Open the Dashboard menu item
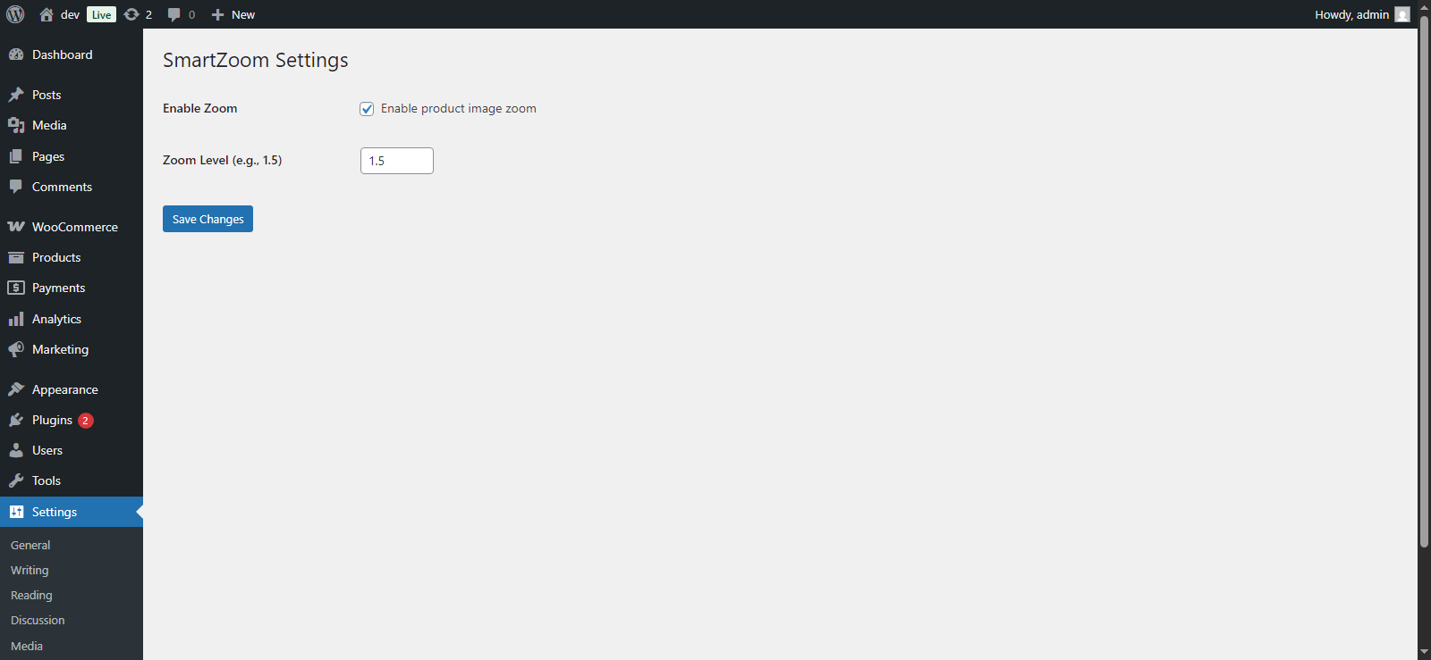The width and height of the screenshot is (1431, 660). [x=72, y=54]
